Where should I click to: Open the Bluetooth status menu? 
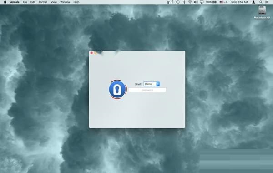click(x=184, y=2)
